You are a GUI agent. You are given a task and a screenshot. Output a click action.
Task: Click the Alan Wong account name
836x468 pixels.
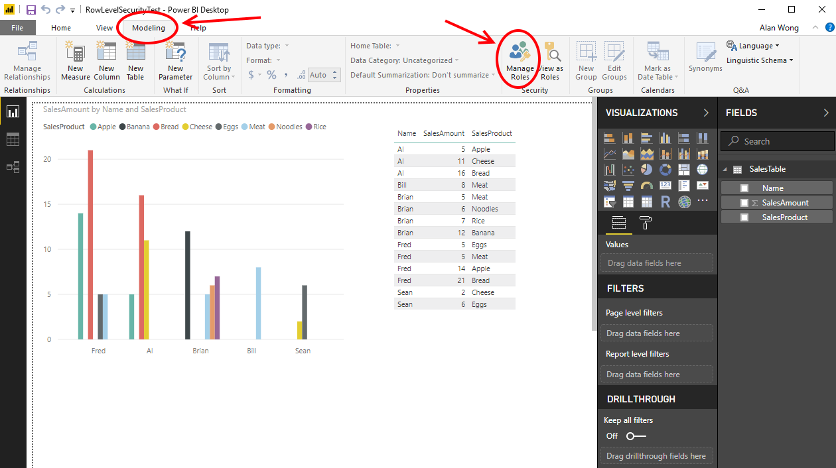pyautogui.click(x=779, y=28)
